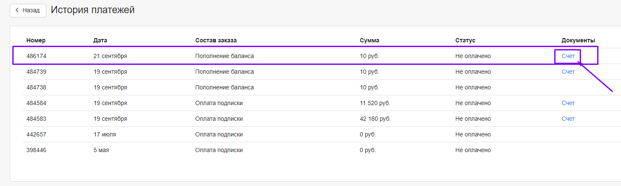Screen dimensions: 621x186
Task: Open Счет link for order 486174
Action: point(568,56)
